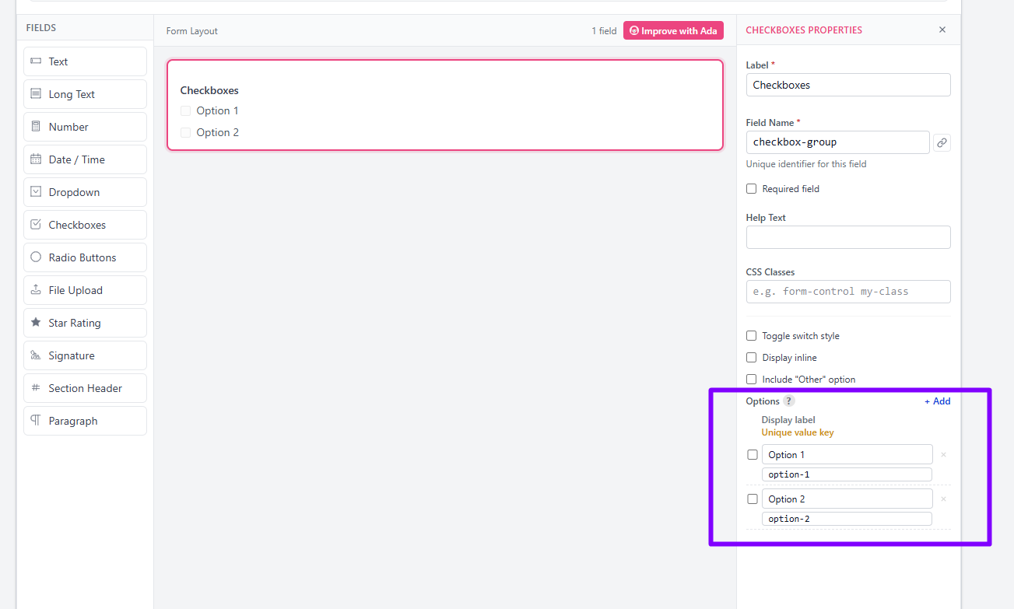Choose the Date / Time field
The image size is (1014, 609).
pos(85,159)
